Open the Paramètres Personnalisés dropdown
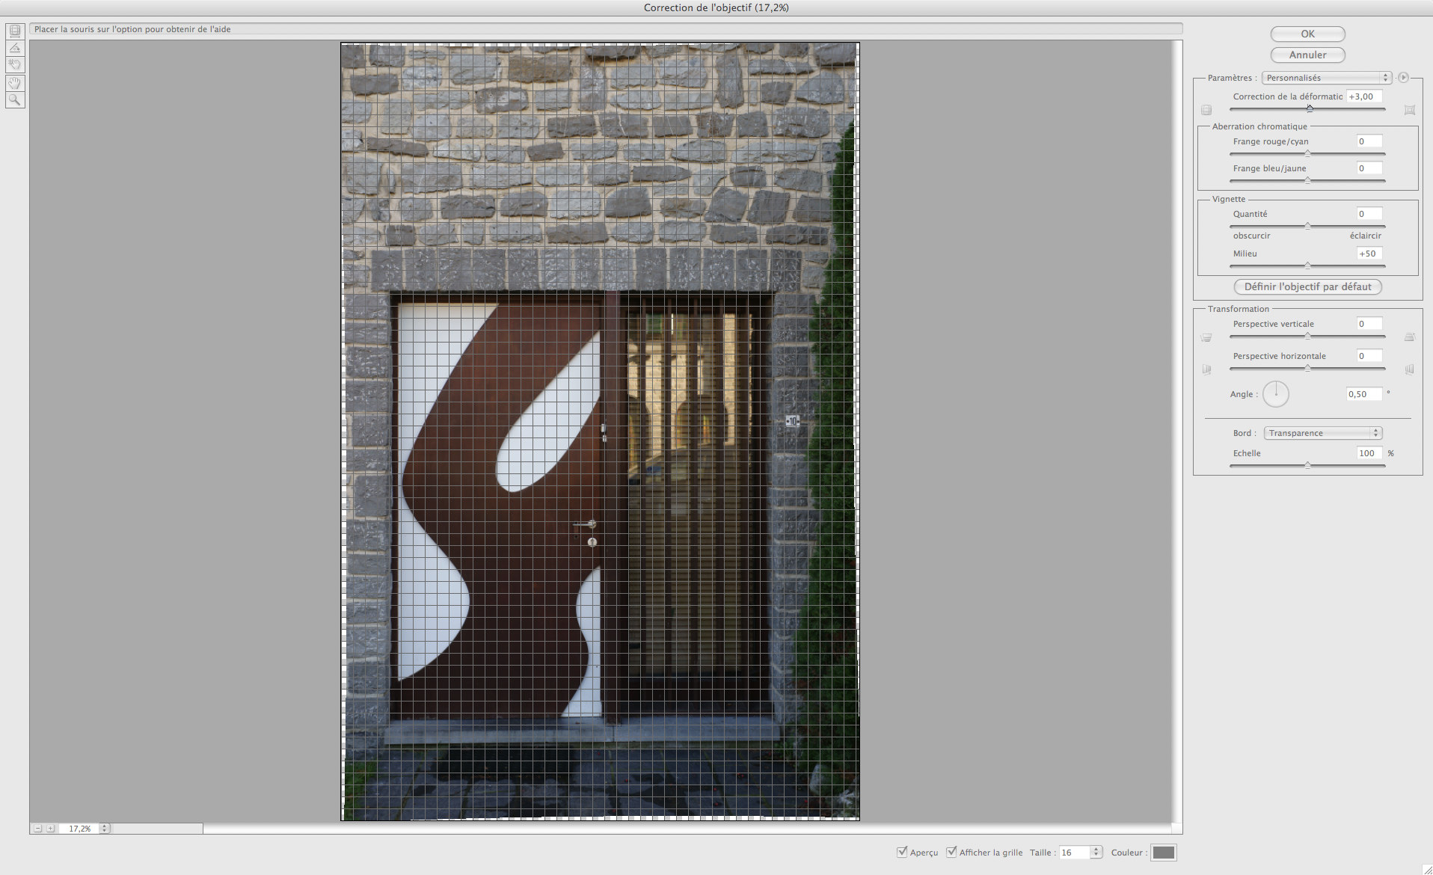 pyautogui.click(x=1326, y=78)
